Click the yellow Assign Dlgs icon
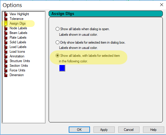The width and height of the screenshot is (166, 135). (6, 23)
